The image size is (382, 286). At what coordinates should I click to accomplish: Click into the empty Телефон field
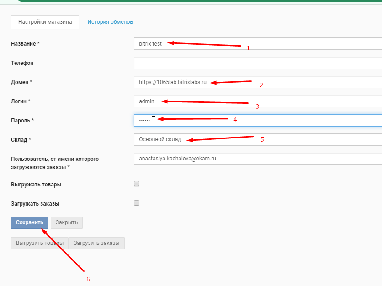coord(258,63)
